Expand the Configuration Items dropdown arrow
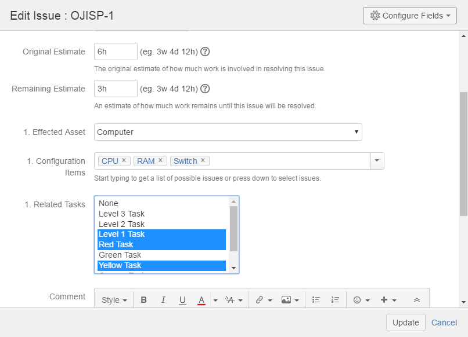The height and width of the screenshot is (337, 468). 377,161
